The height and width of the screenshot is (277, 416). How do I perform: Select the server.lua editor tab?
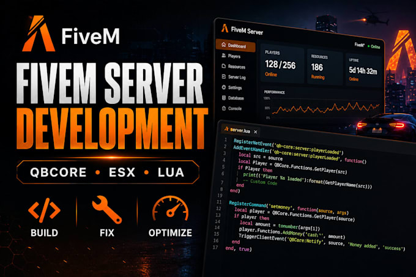click(x=240, y=130)
